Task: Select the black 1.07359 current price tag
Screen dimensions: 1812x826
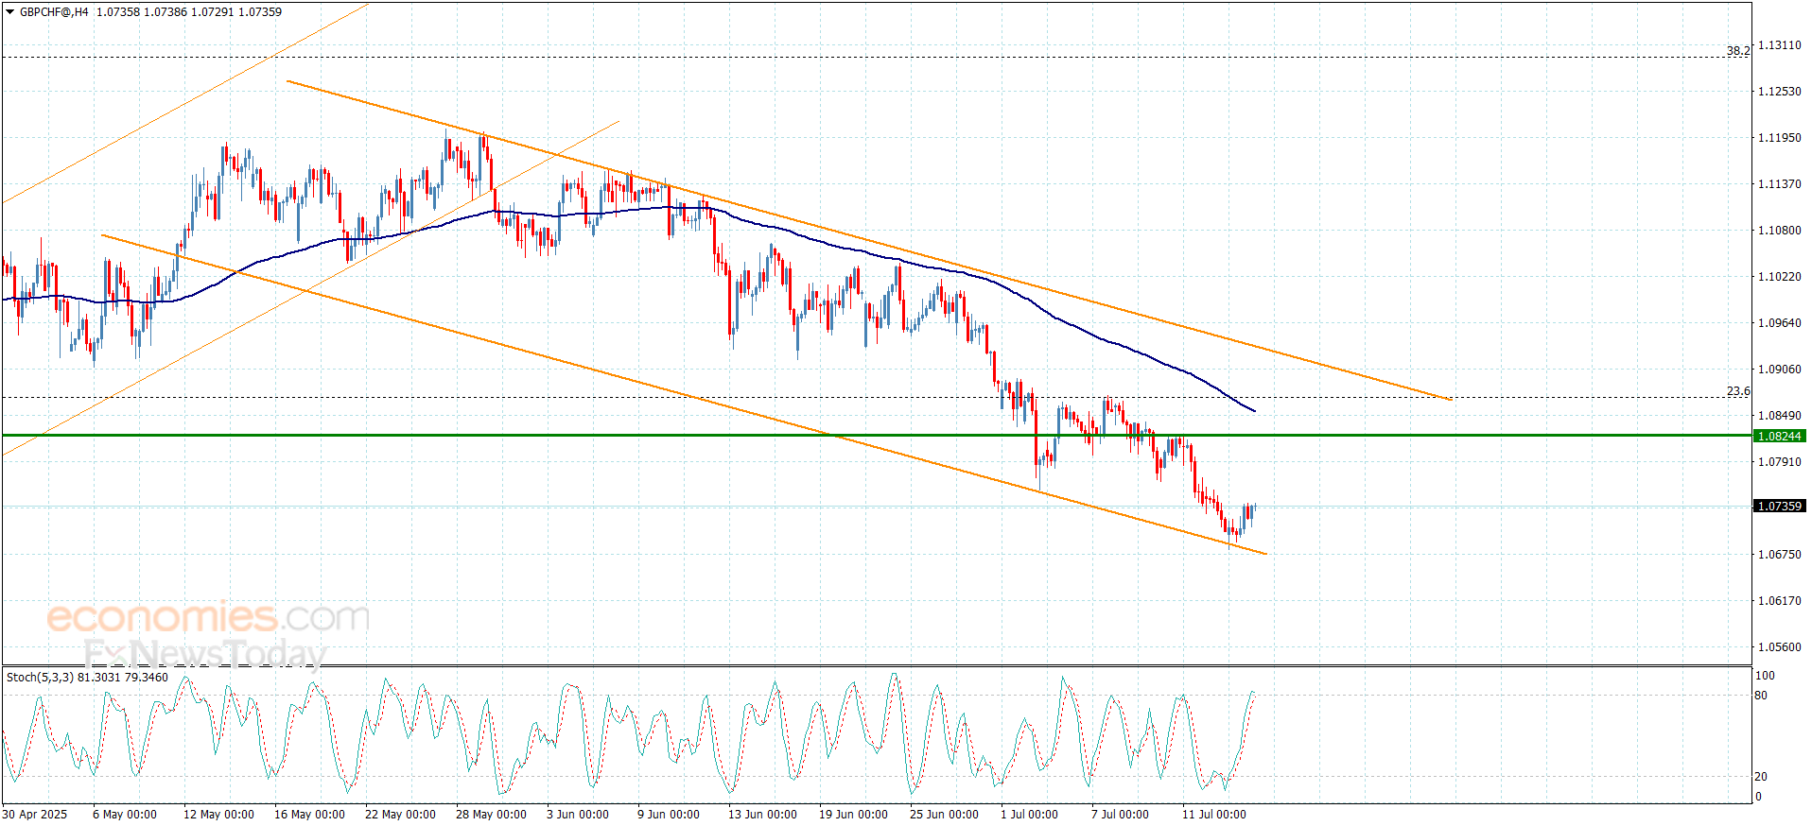Action: [1779, 506]
